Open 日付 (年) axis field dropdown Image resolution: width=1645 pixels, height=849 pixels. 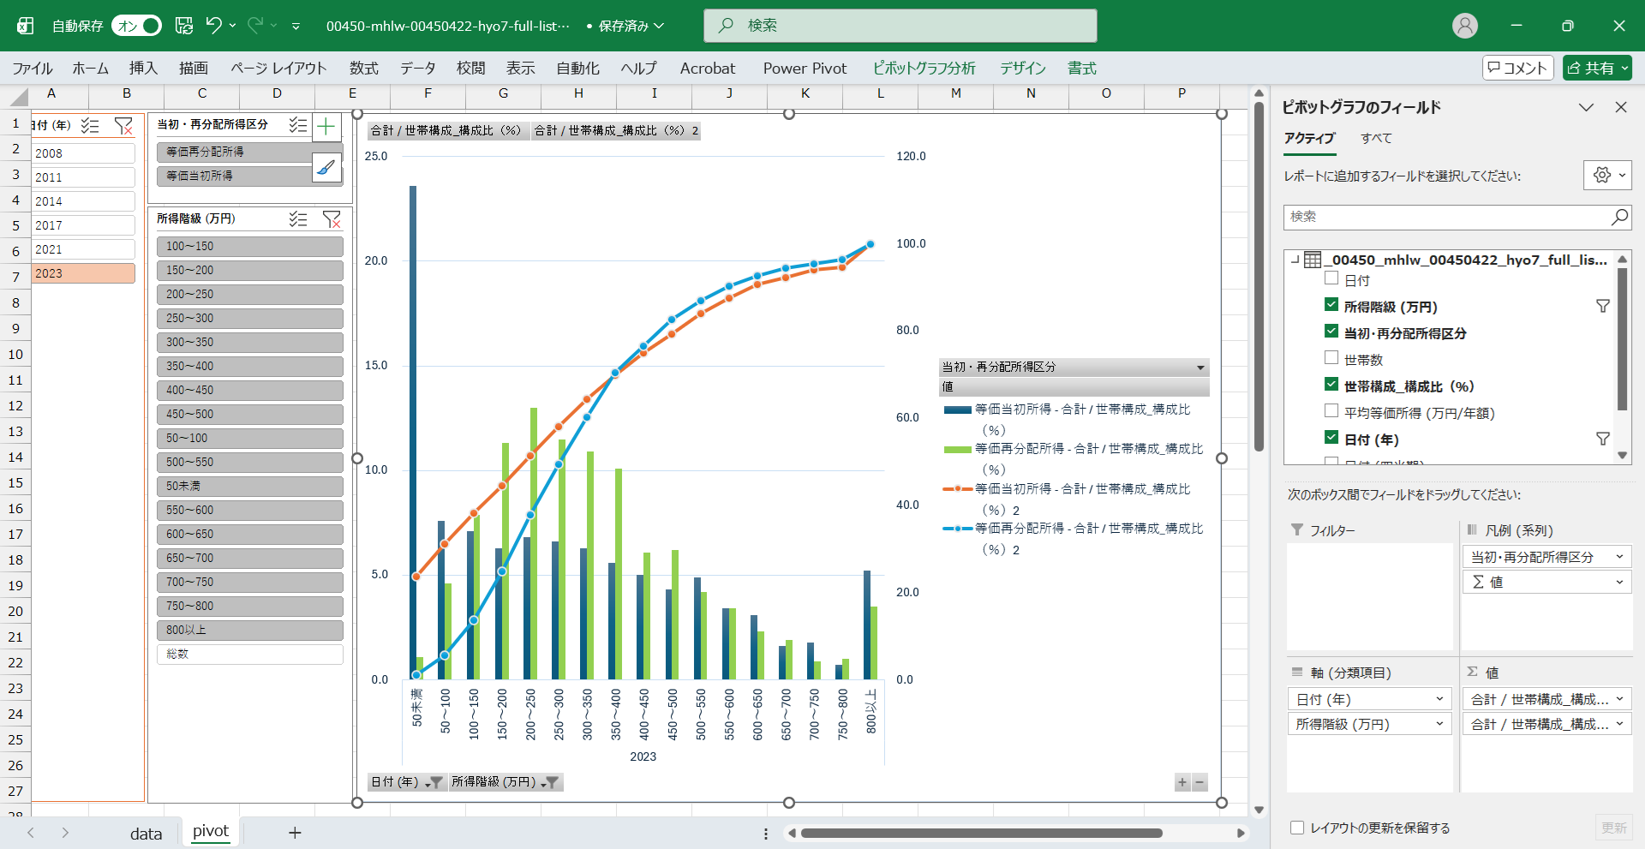pos(1439,699)
